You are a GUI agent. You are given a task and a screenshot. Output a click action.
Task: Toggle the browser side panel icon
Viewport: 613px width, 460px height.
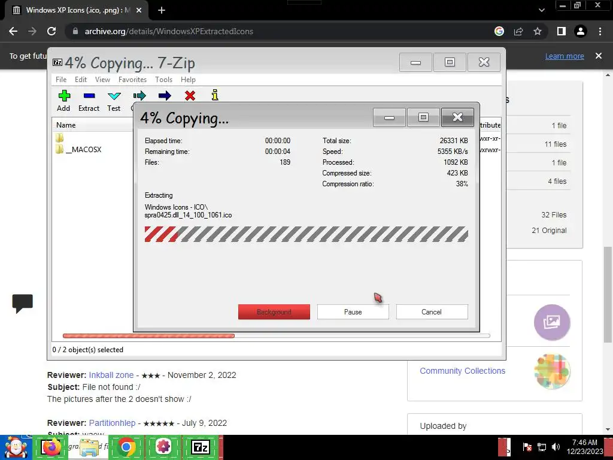pyautogui.click(x=562, y=31)
